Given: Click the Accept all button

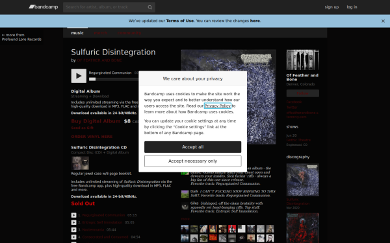Looking at the screenshot, I should click(x=193, y=147).
